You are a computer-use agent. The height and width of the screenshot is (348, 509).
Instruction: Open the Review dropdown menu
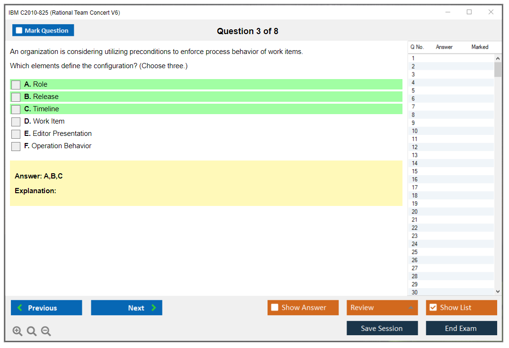[x=382, y=308]
